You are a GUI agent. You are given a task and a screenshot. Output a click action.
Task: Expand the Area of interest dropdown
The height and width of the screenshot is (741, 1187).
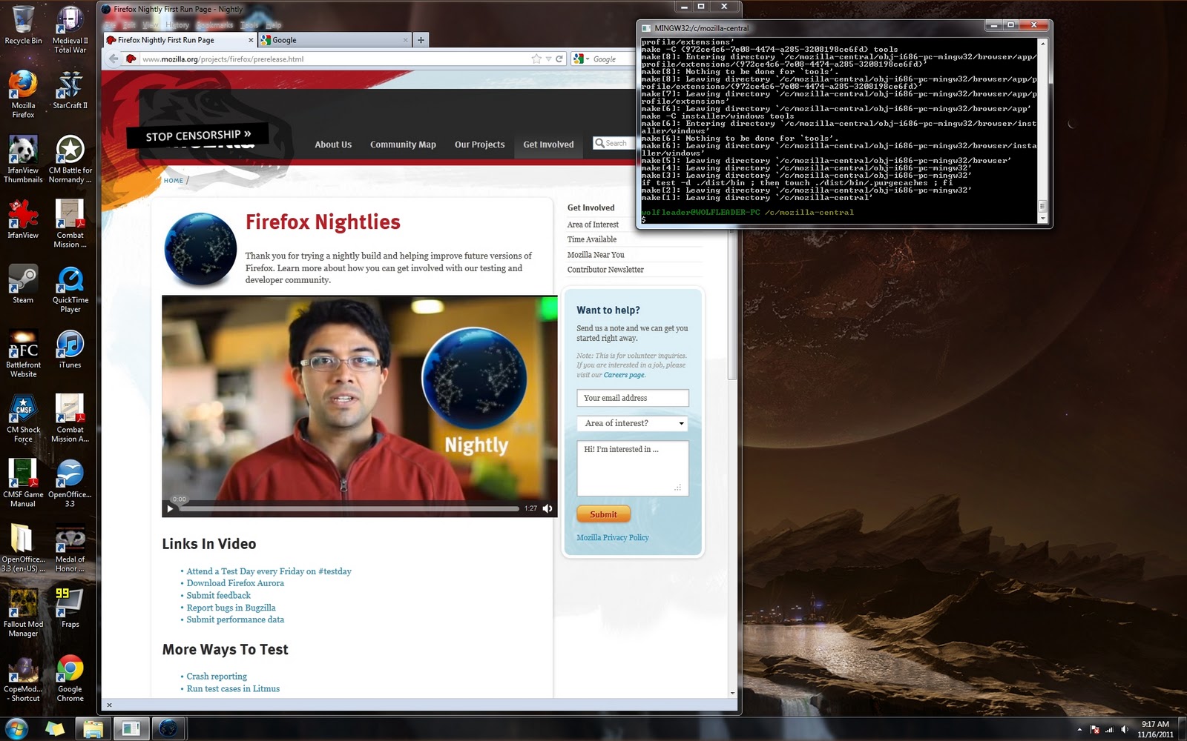633,423
